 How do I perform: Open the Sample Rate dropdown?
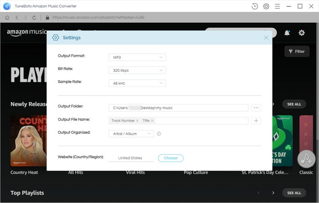pos(137,83)
